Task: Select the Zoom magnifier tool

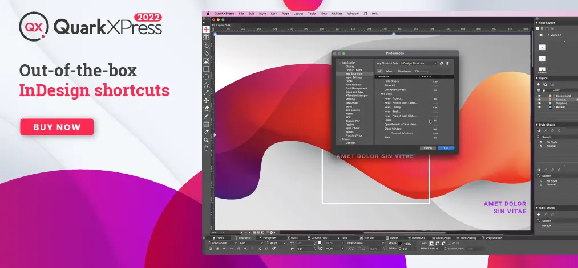Action: pyautogui.click(x=206, y=140)
